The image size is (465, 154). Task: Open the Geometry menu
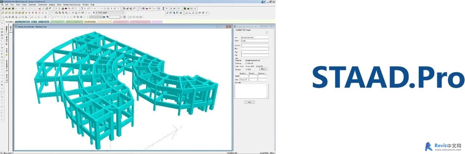pos(32,5)
